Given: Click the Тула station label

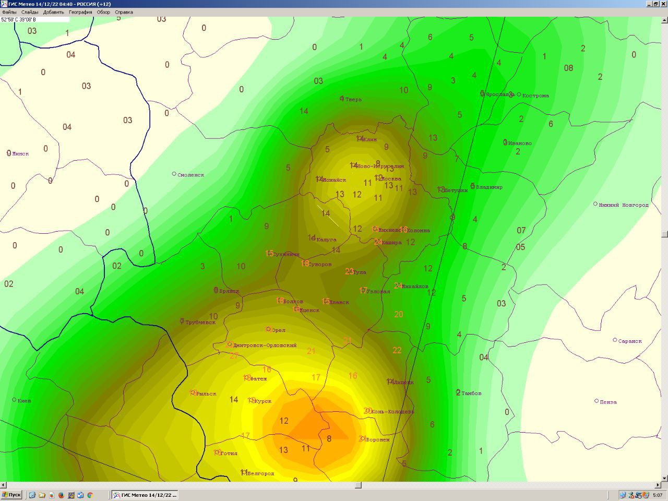Looking at the screenshot, I should (360, 272).
